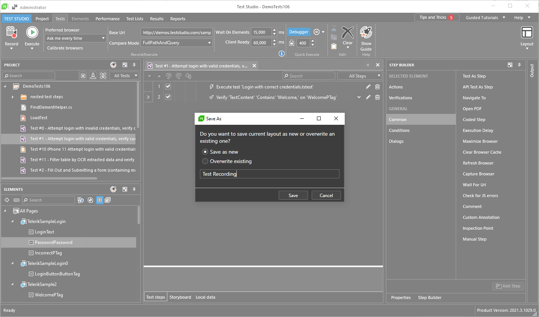This screenshot has height=317, width=539.
Task: Switch to the Storyboard tab
Action: [180, 297]
